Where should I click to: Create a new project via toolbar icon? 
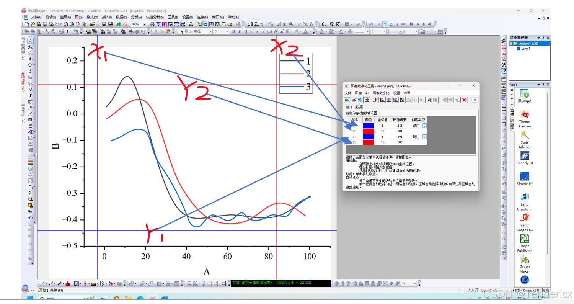coord(27,24)
